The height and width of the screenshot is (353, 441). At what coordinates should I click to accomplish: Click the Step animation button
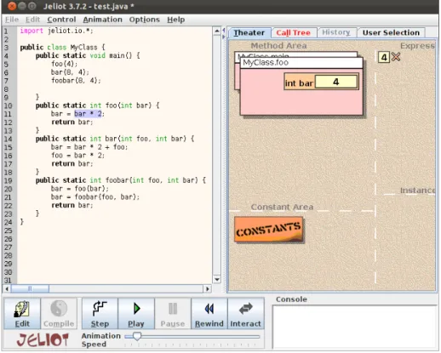[x=100, y=314]
